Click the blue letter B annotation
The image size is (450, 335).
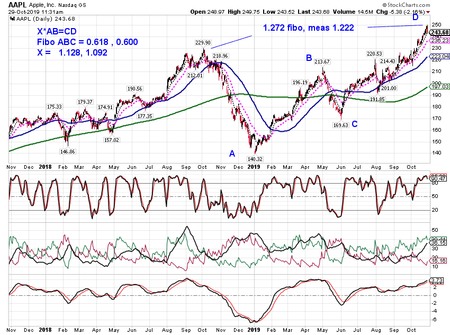309,58
